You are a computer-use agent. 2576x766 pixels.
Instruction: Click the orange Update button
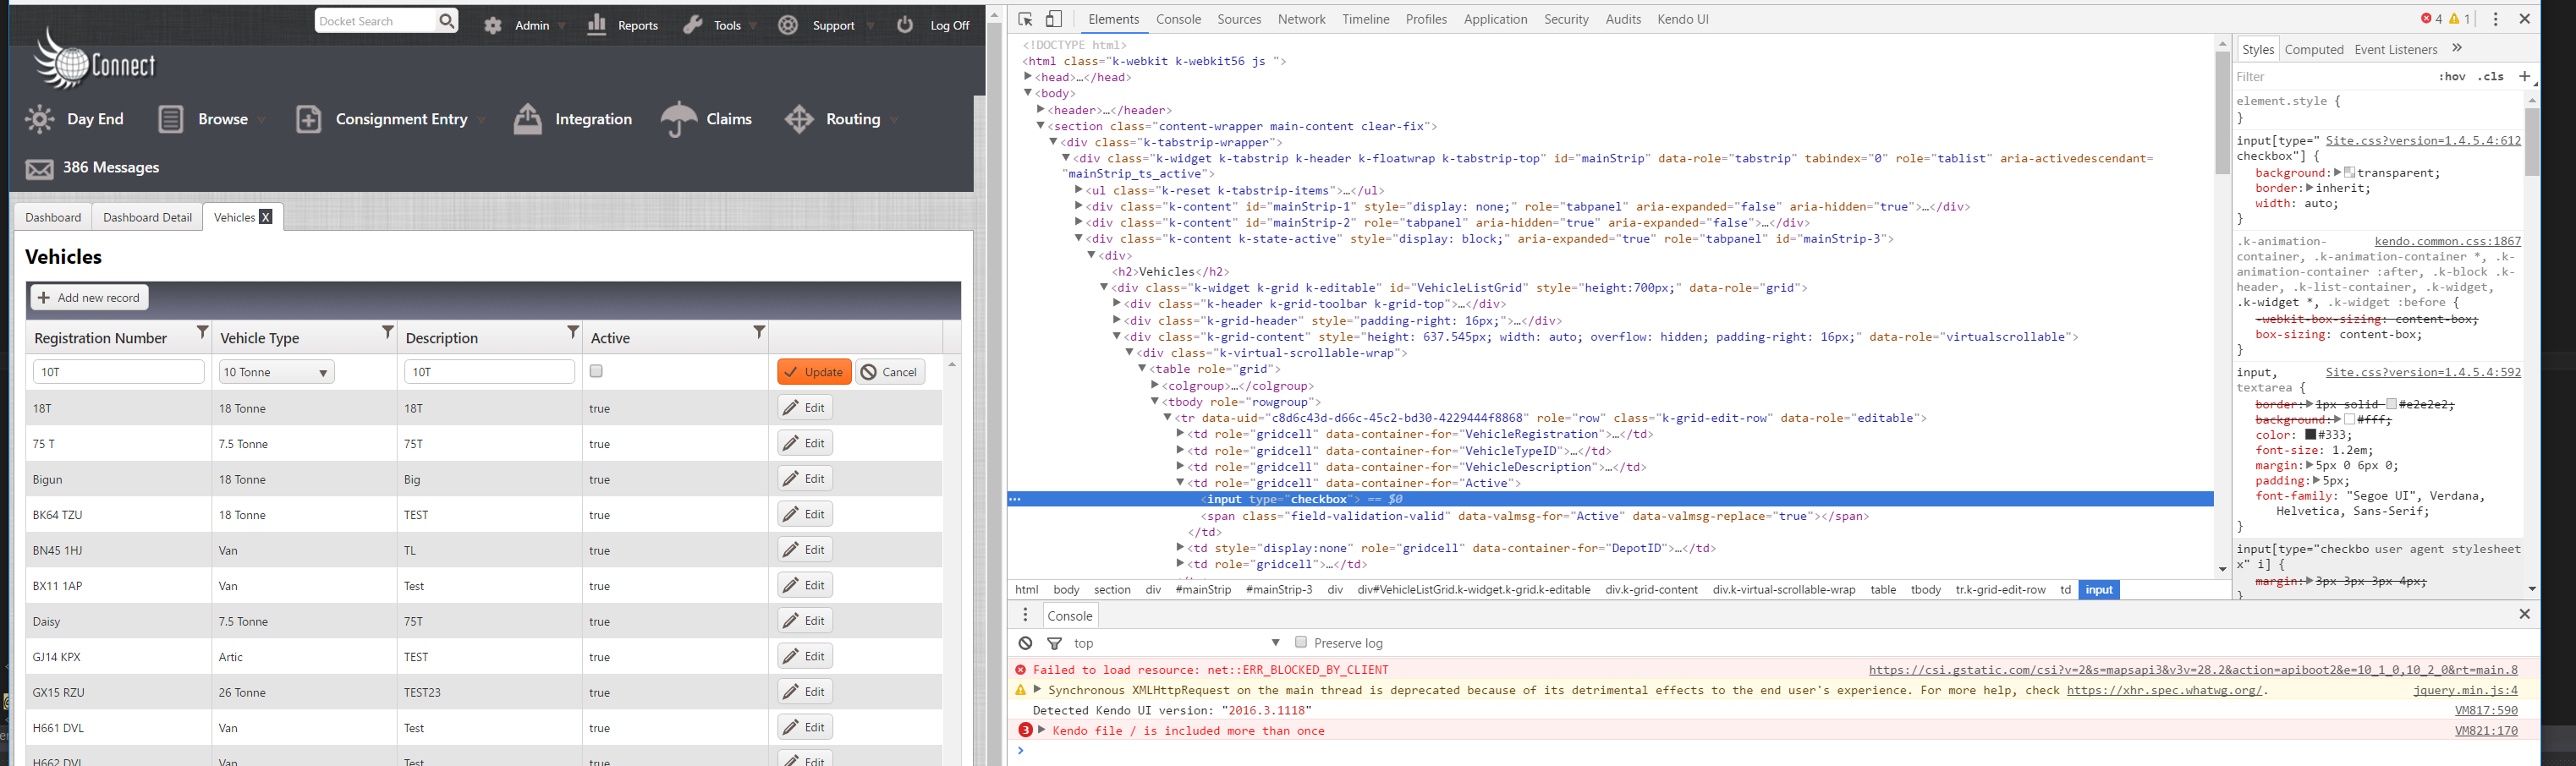coord(814,372)
